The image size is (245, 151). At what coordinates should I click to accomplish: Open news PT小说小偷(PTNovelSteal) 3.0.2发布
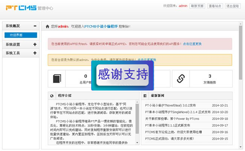point(170,106)
